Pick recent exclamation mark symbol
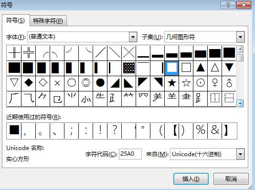Image resolution: width=255 pixels, height=190 pixels. pos(100,130)
